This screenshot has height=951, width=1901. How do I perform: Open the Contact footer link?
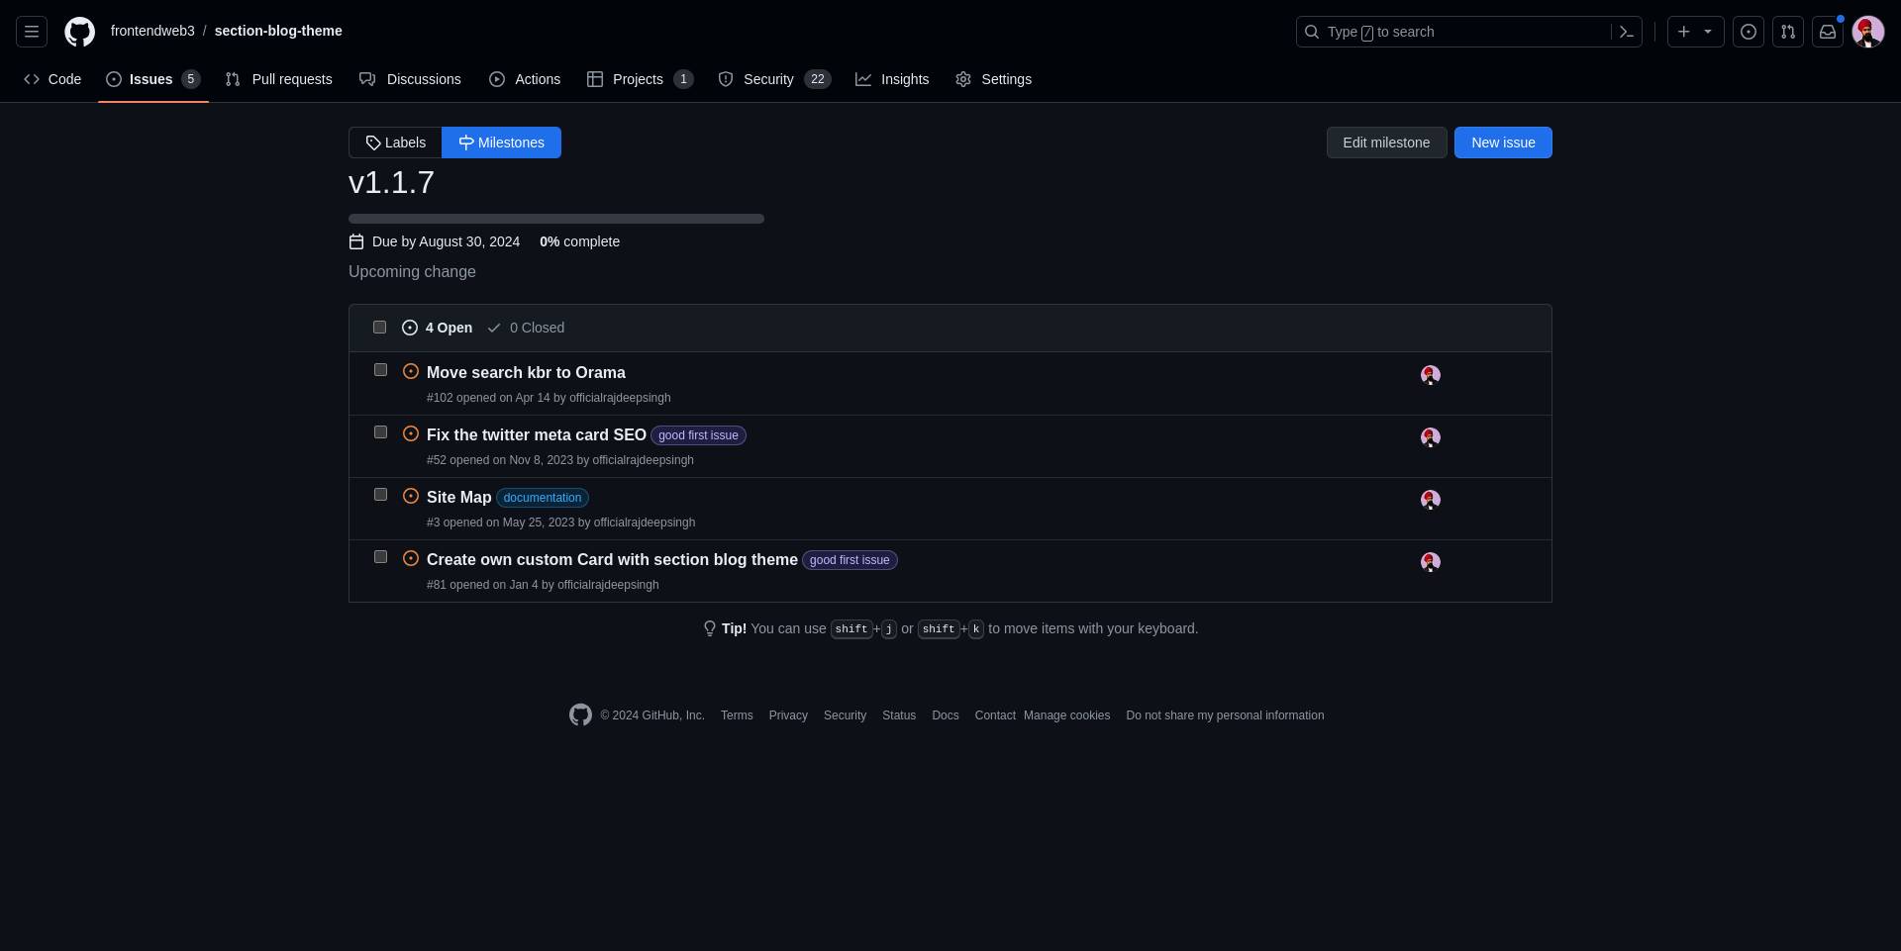click(x=995, y=715)
